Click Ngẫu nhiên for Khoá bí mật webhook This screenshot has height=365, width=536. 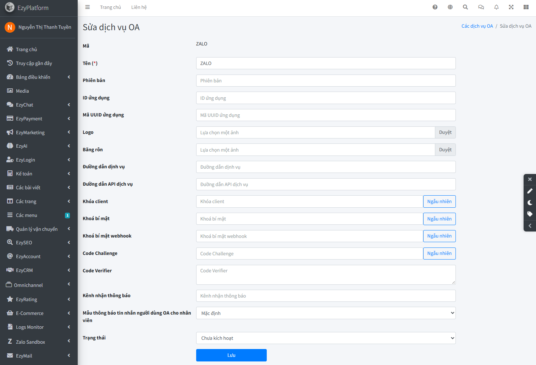[439, 236]
